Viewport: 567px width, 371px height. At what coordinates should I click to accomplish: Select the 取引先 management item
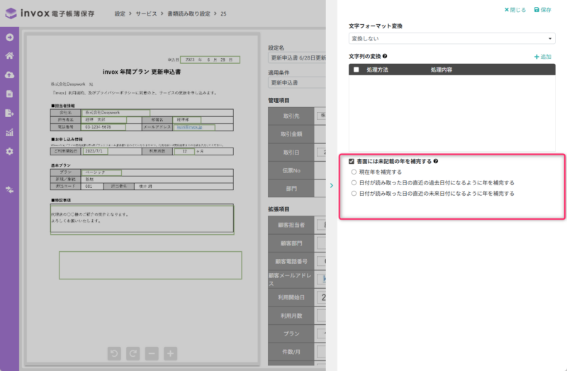pos(291,116)
